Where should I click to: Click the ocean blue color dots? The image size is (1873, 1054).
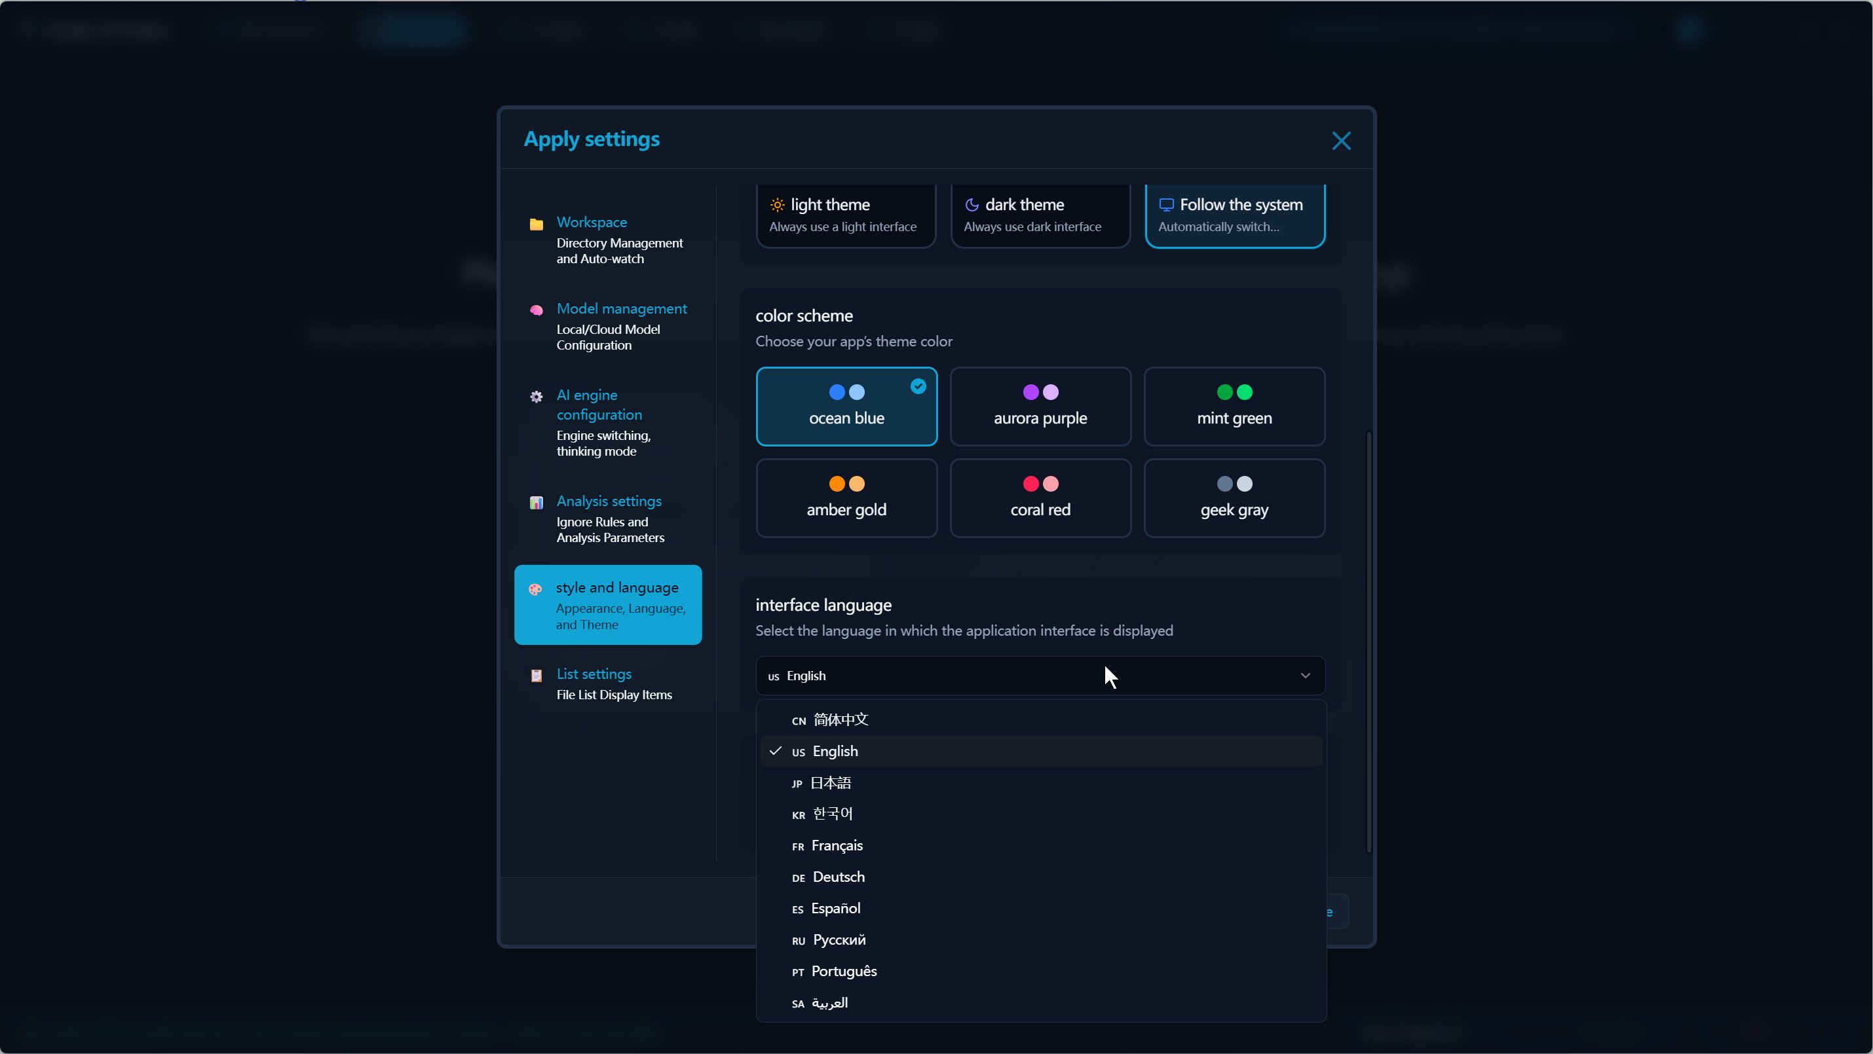point(846,392)
